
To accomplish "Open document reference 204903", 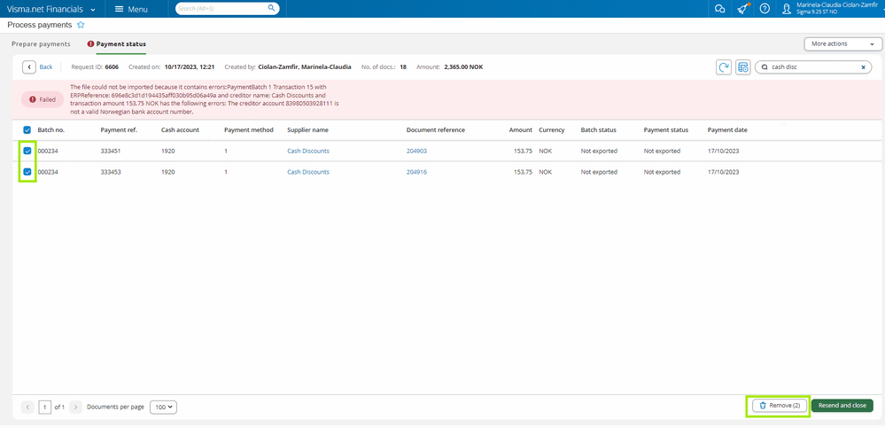I will [416, 151].
